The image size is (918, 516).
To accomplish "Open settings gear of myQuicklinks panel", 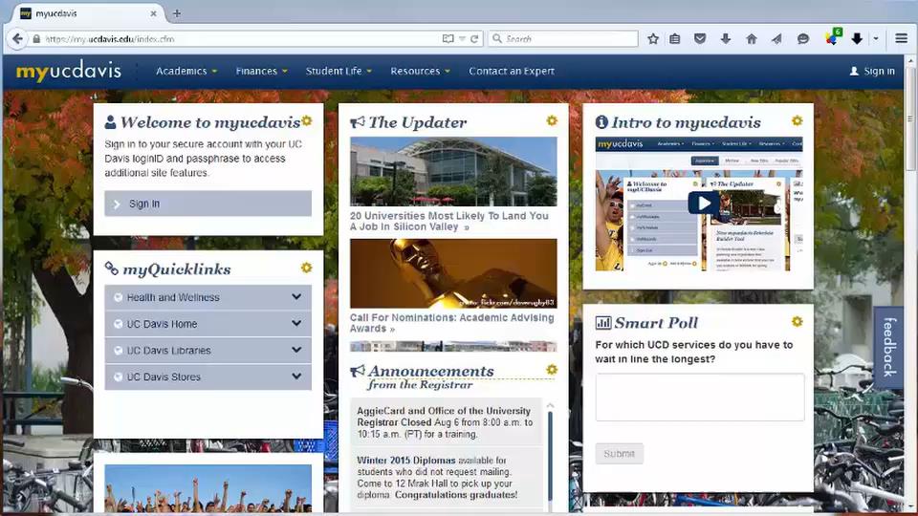I will [x=306, y=268].
